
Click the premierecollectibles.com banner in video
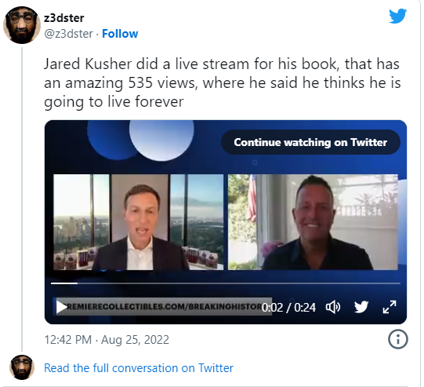click(x=165, y=307)
